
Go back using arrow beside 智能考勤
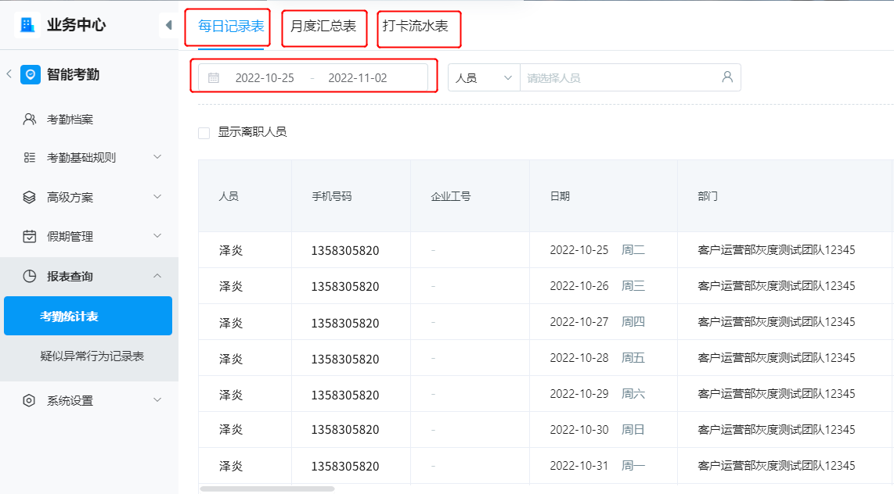tap(9, 74)
